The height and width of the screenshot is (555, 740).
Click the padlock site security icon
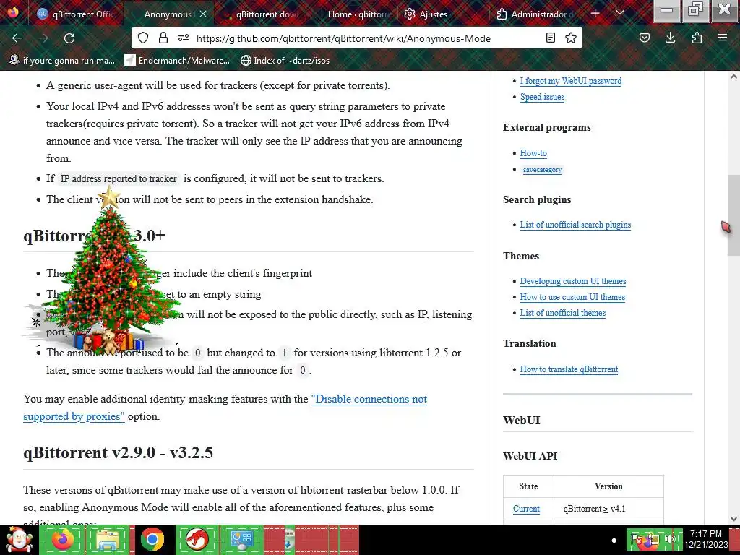coord(163,38)
